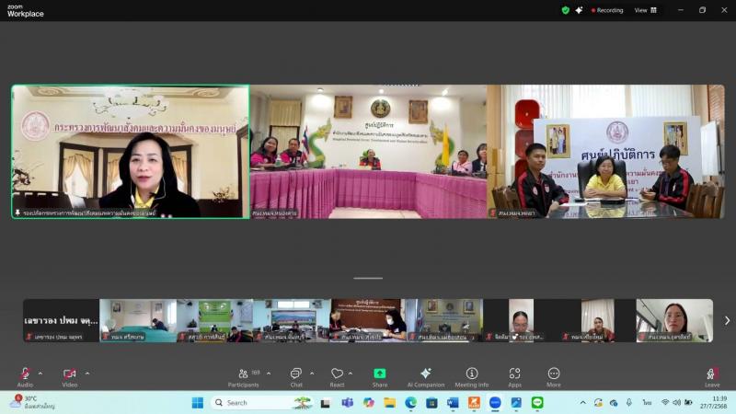Open the React emoji picker
This screenshot has width=736, height=414.
pos(337,377)
